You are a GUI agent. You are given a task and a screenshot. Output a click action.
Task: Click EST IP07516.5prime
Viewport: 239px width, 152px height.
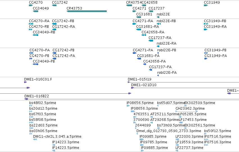click(x=218, y=137)
